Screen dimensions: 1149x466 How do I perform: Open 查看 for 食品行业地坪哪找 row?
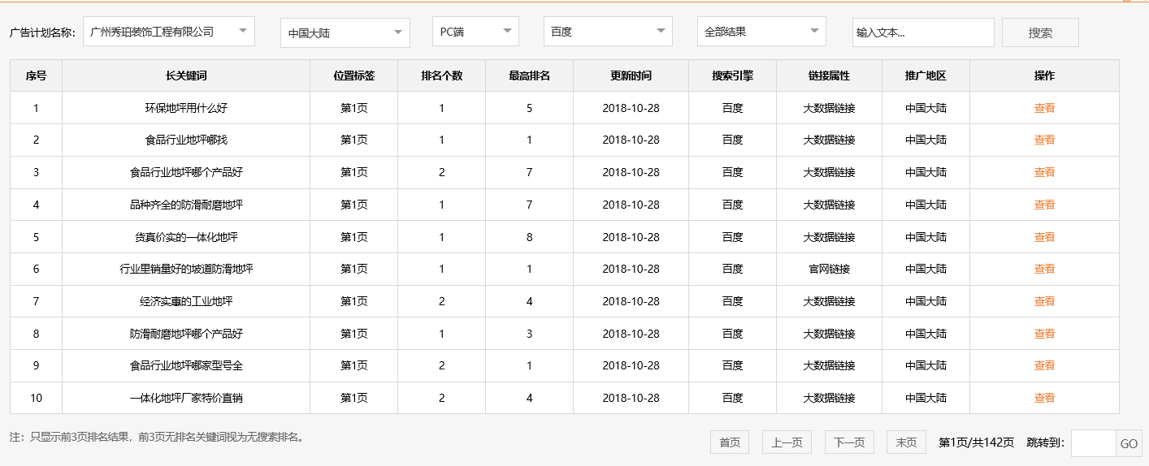coord(1043,140)
